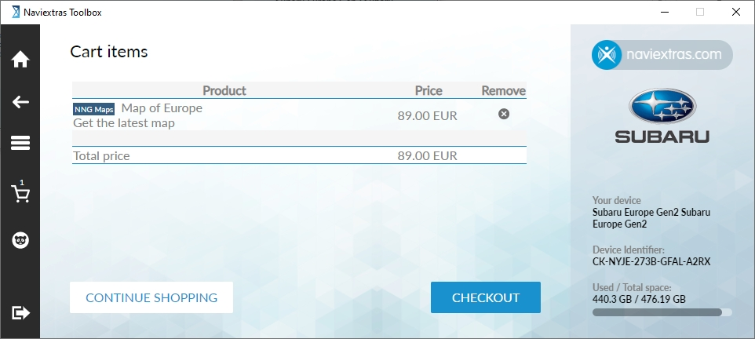Screen dimensions: 755x339
Task: Click the back arrow in the sidebar
Action: 20,102
